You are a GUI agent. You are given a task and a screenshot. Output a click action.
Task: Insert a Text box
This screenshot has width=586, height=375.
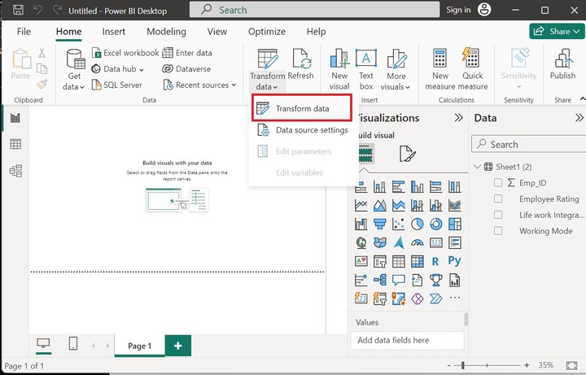(366, 70)
